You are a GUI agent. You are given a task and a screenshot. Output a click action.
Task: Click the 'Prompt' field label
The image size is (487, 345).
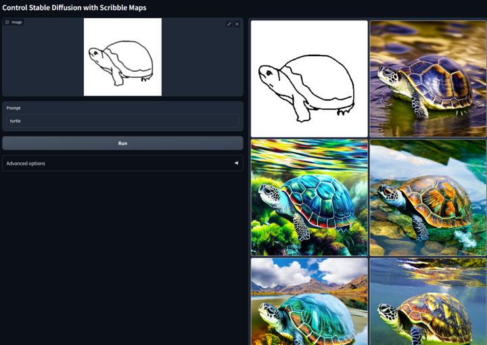[x=14, y=108]
